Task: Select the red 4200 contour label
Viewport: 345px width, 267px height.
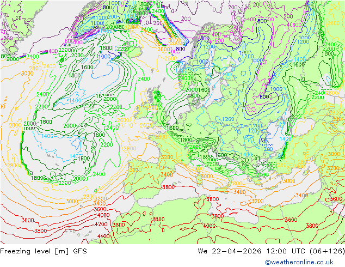Action: tap(101, 224)
